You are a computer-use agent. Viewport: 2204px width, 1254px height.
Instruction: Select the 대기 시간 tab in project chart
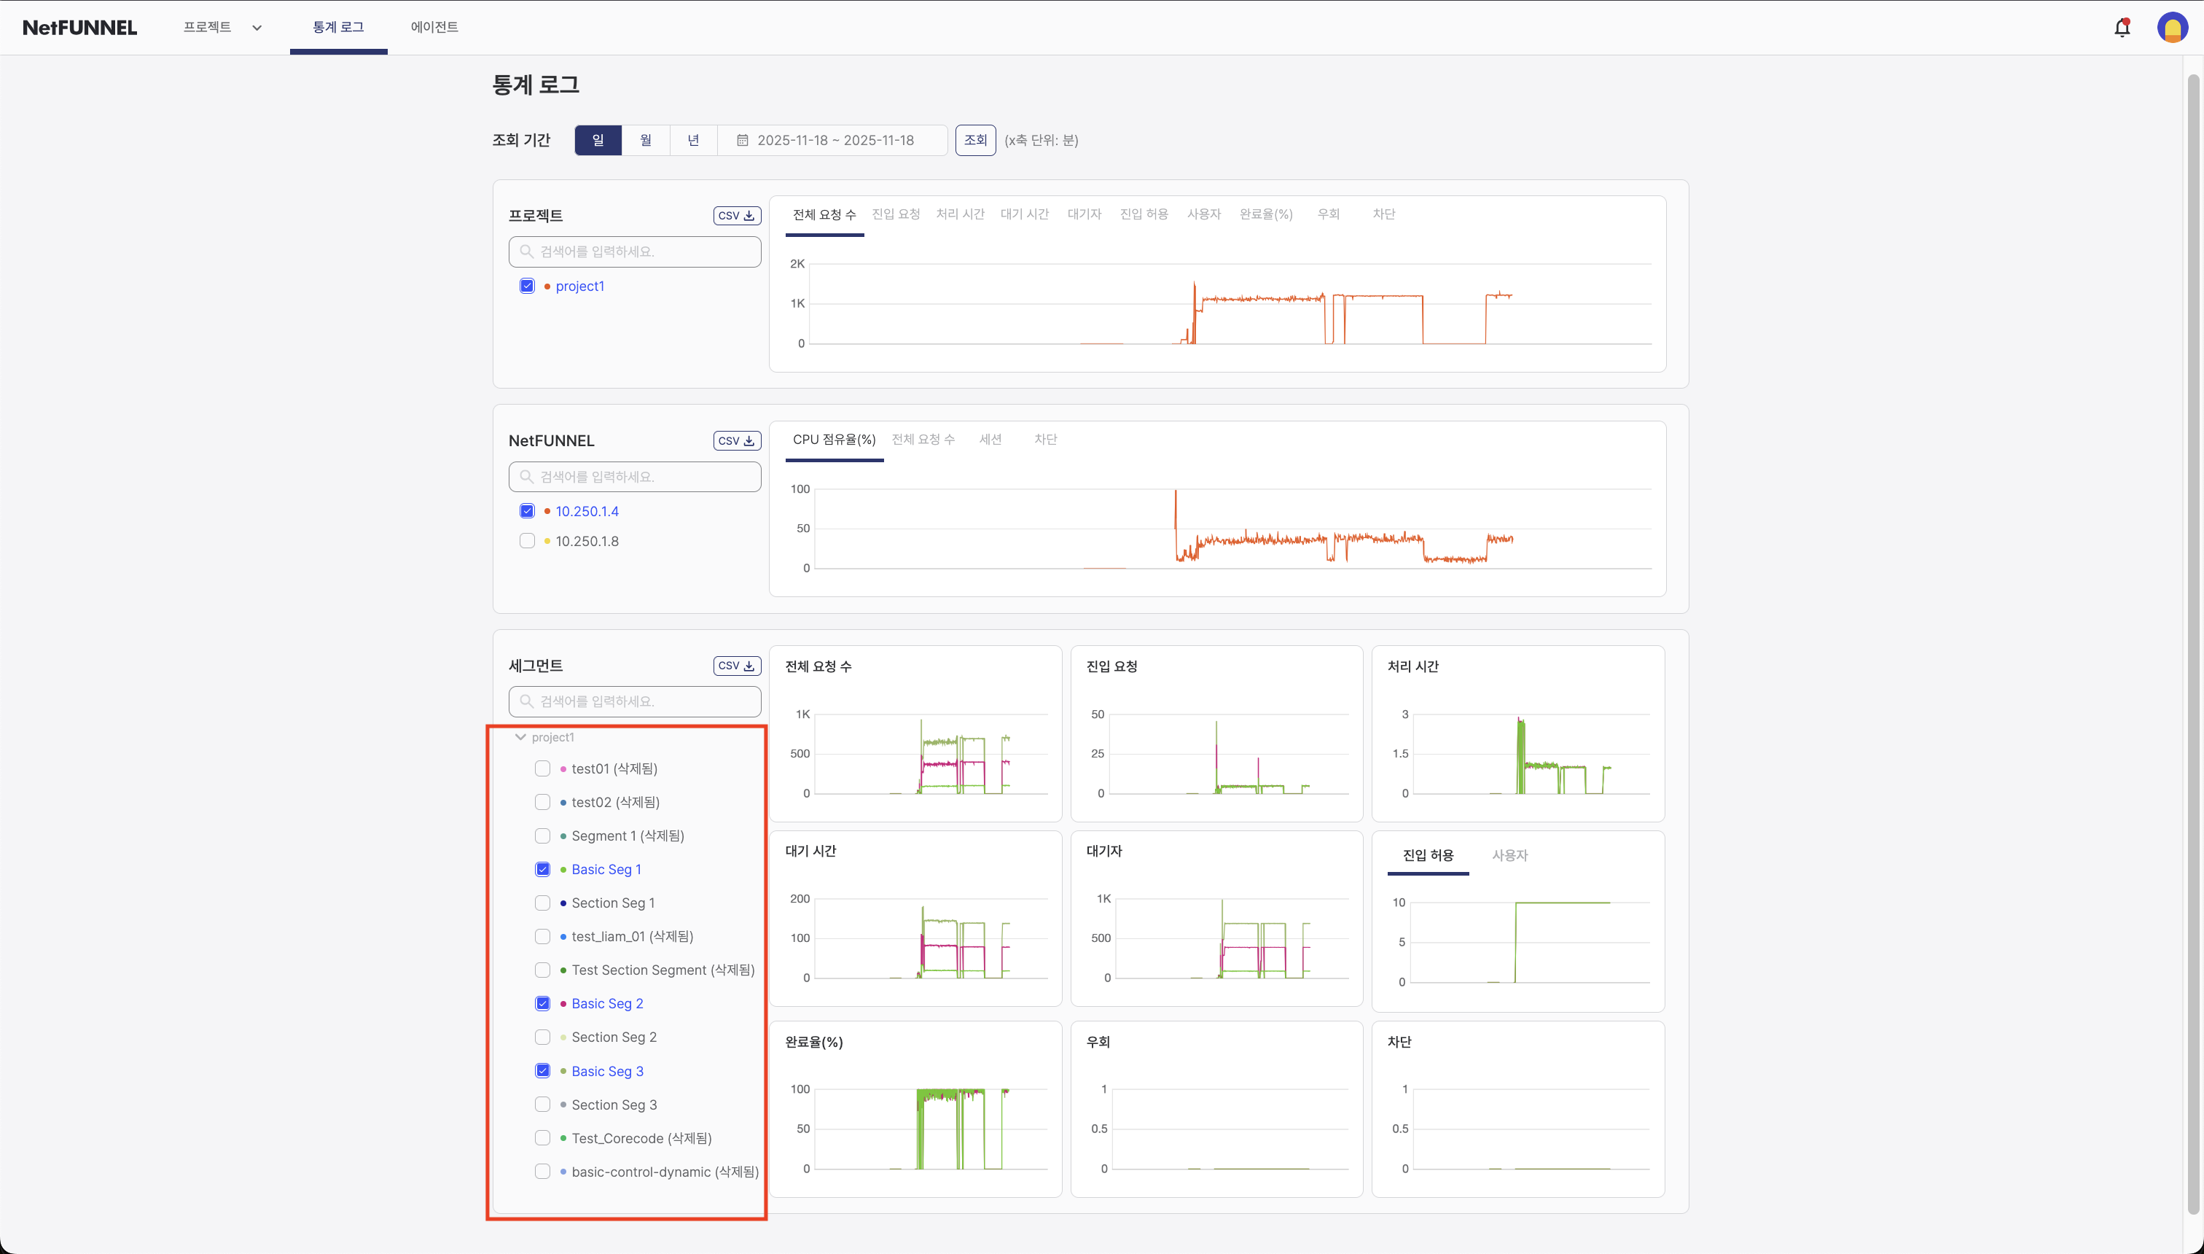[x=1024, y=214]
